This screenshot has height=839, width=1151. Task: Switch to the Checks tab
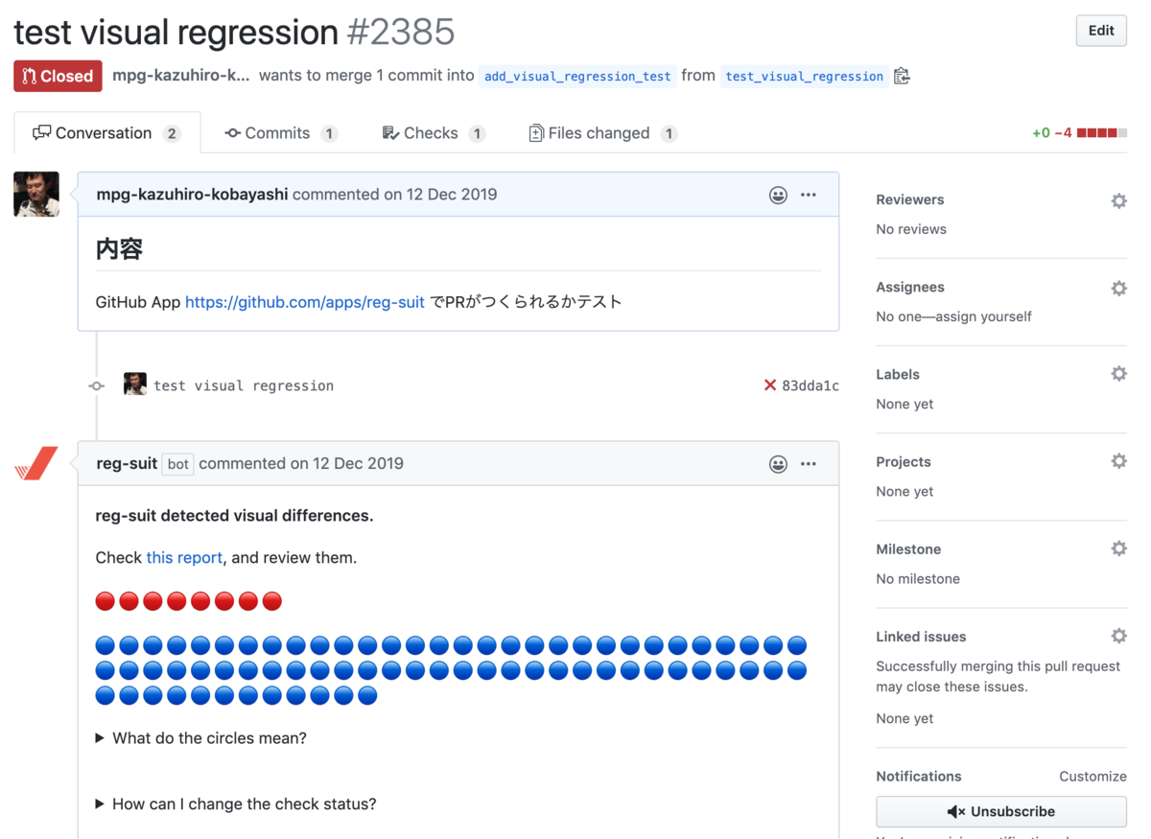pos(434,133)
